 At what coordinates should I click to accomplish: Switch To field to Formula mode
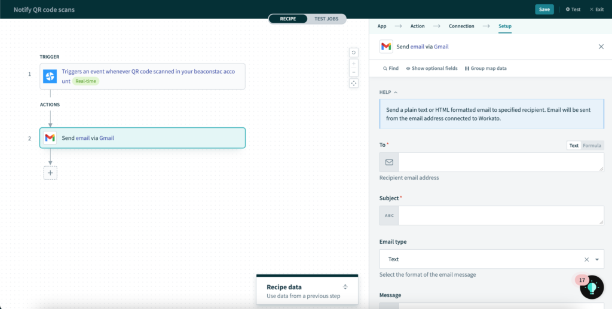click(x=592, y=145)
